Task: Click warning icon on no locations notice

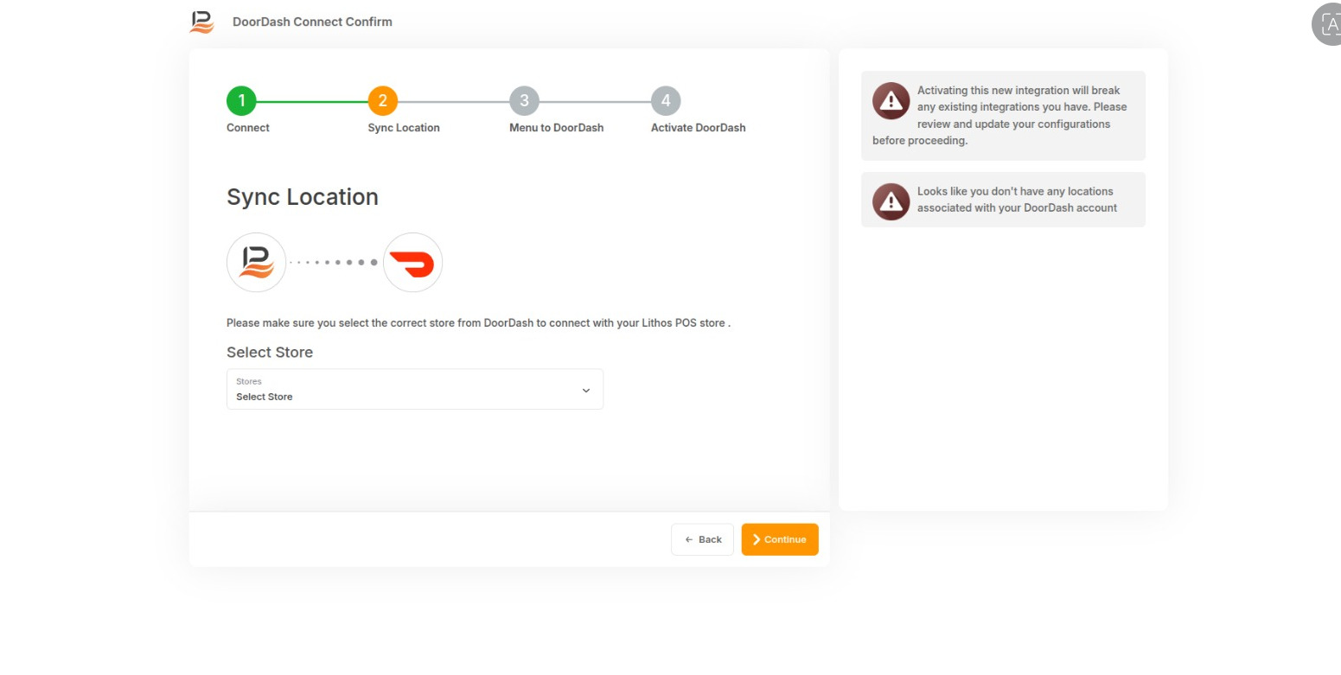Action: pyautogui.click(x=891, y=201)
